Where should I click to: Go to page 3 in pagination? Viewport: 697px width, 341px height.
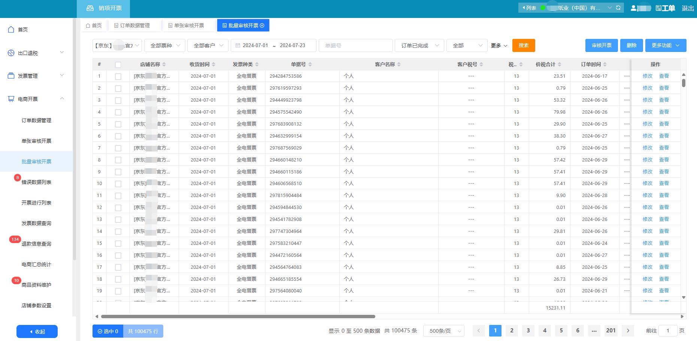click(528, 331)
